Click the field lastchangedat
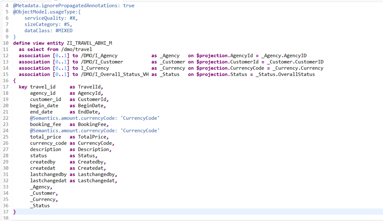383x221 pixels. (48, 181)
